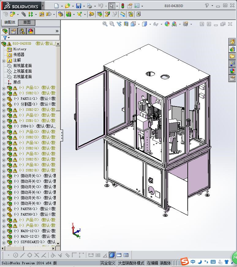Image resolution: width=237 pixels, height=267 pixels.
Task: Zoom to Fit in viewport
Action: (105, 24)
